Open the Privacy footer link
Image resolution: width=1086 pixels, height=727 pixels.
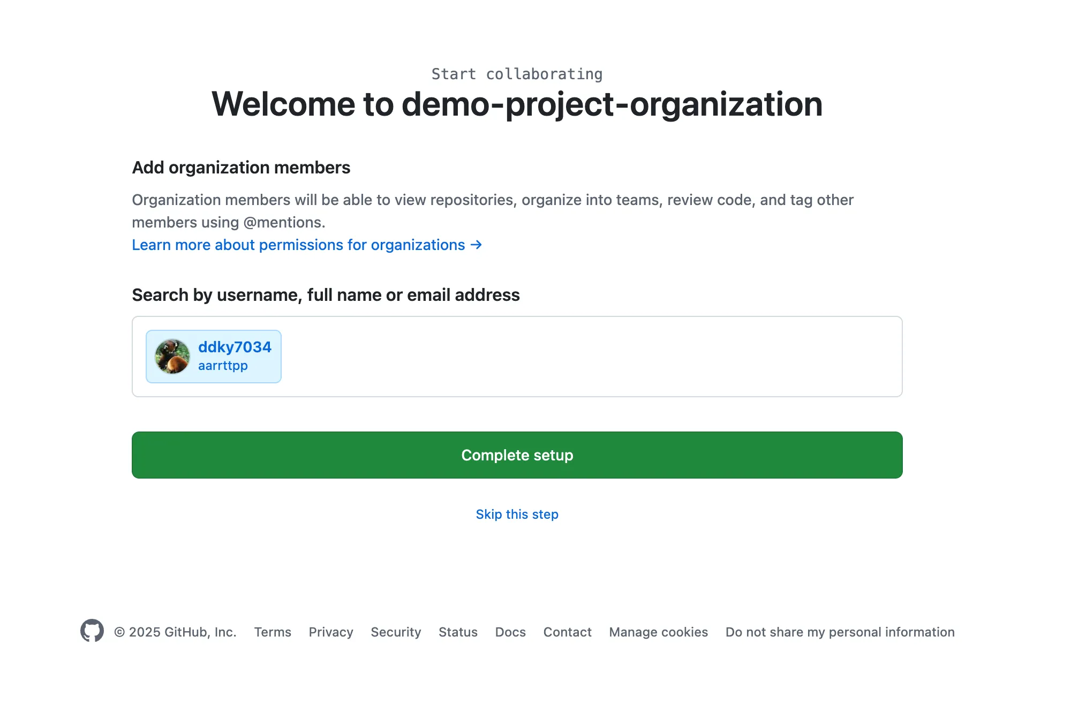click(331, 632)
